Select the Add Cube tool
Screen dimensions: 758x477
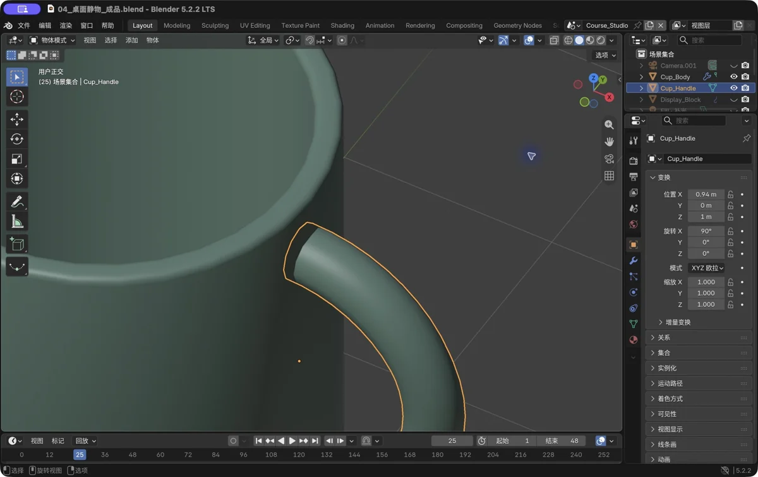pyautogui.click(x=17, y=245)
